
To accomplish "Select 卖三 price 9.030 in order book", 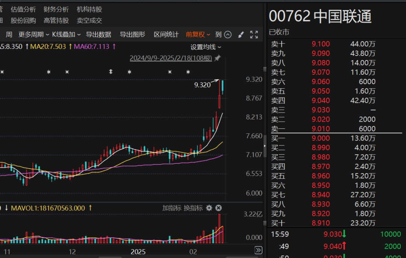I will pyautogui.click(x=321, y=110).
